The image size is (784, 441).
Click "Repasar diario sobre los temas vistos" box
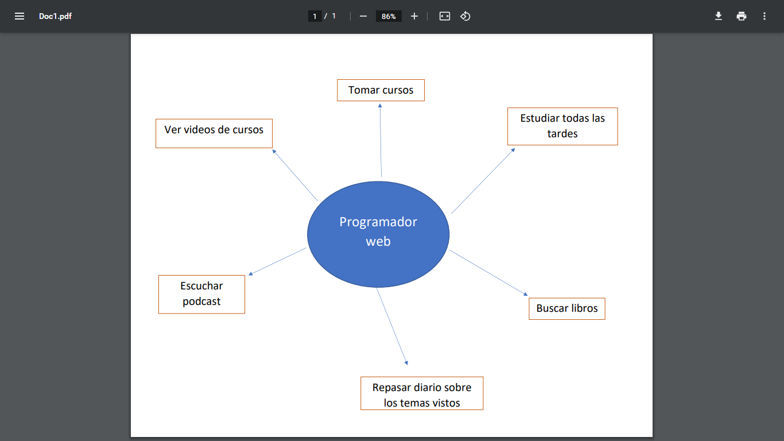[422, 393]
